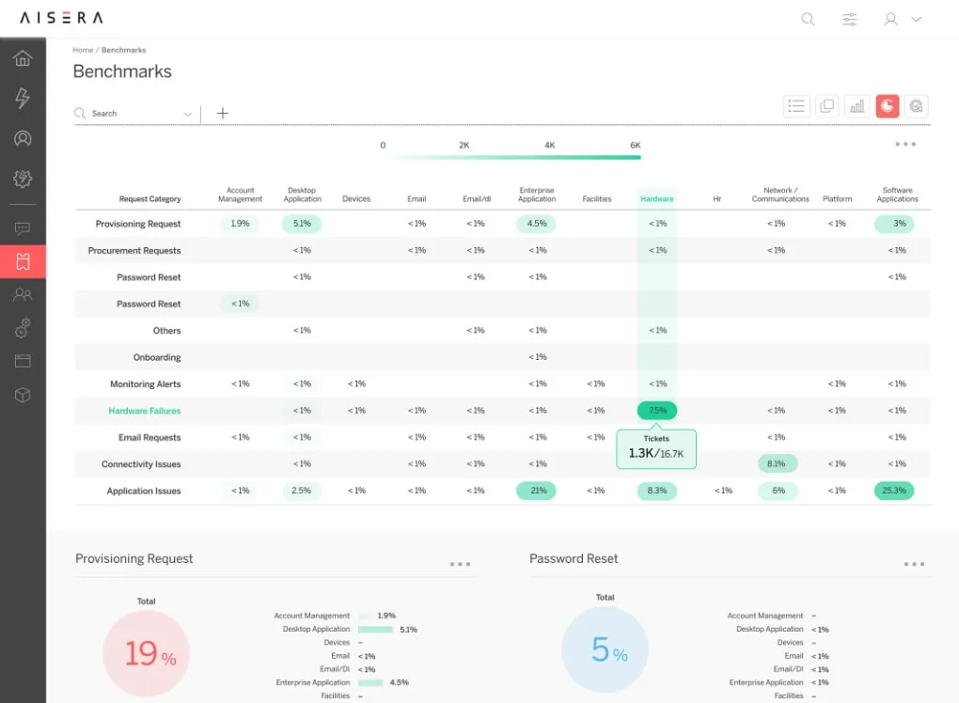Select the Hardware column header
959x703 pixels.
(x=656, y=199)
